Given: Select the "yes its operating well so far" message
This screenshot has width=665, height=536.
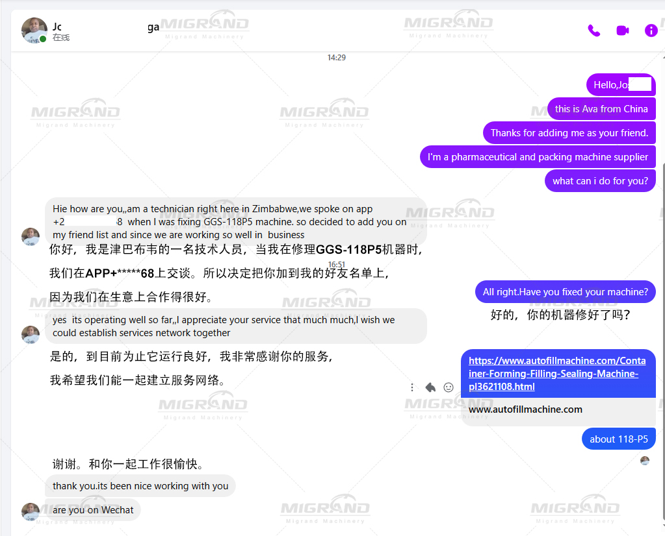Looking at the screenshot, I should pos(236,326).
